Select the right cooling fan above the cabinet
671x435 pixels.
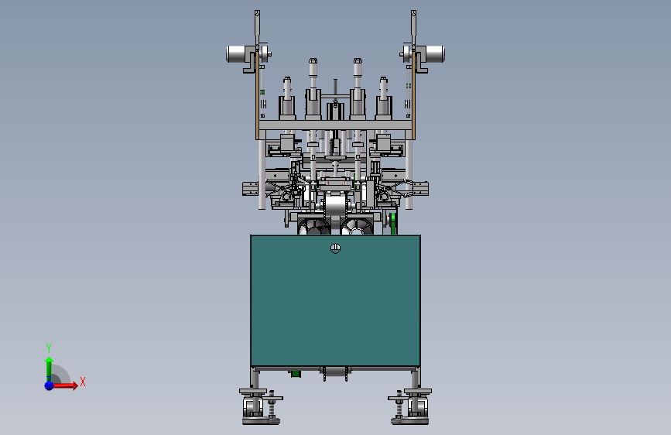[357, 227]
